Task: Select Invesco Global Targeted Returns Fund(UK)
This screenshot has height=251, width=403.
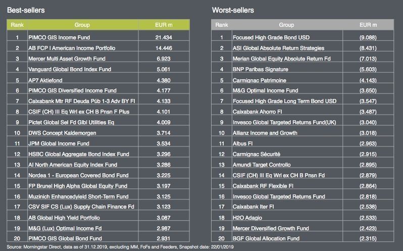Action: (284, 122)
